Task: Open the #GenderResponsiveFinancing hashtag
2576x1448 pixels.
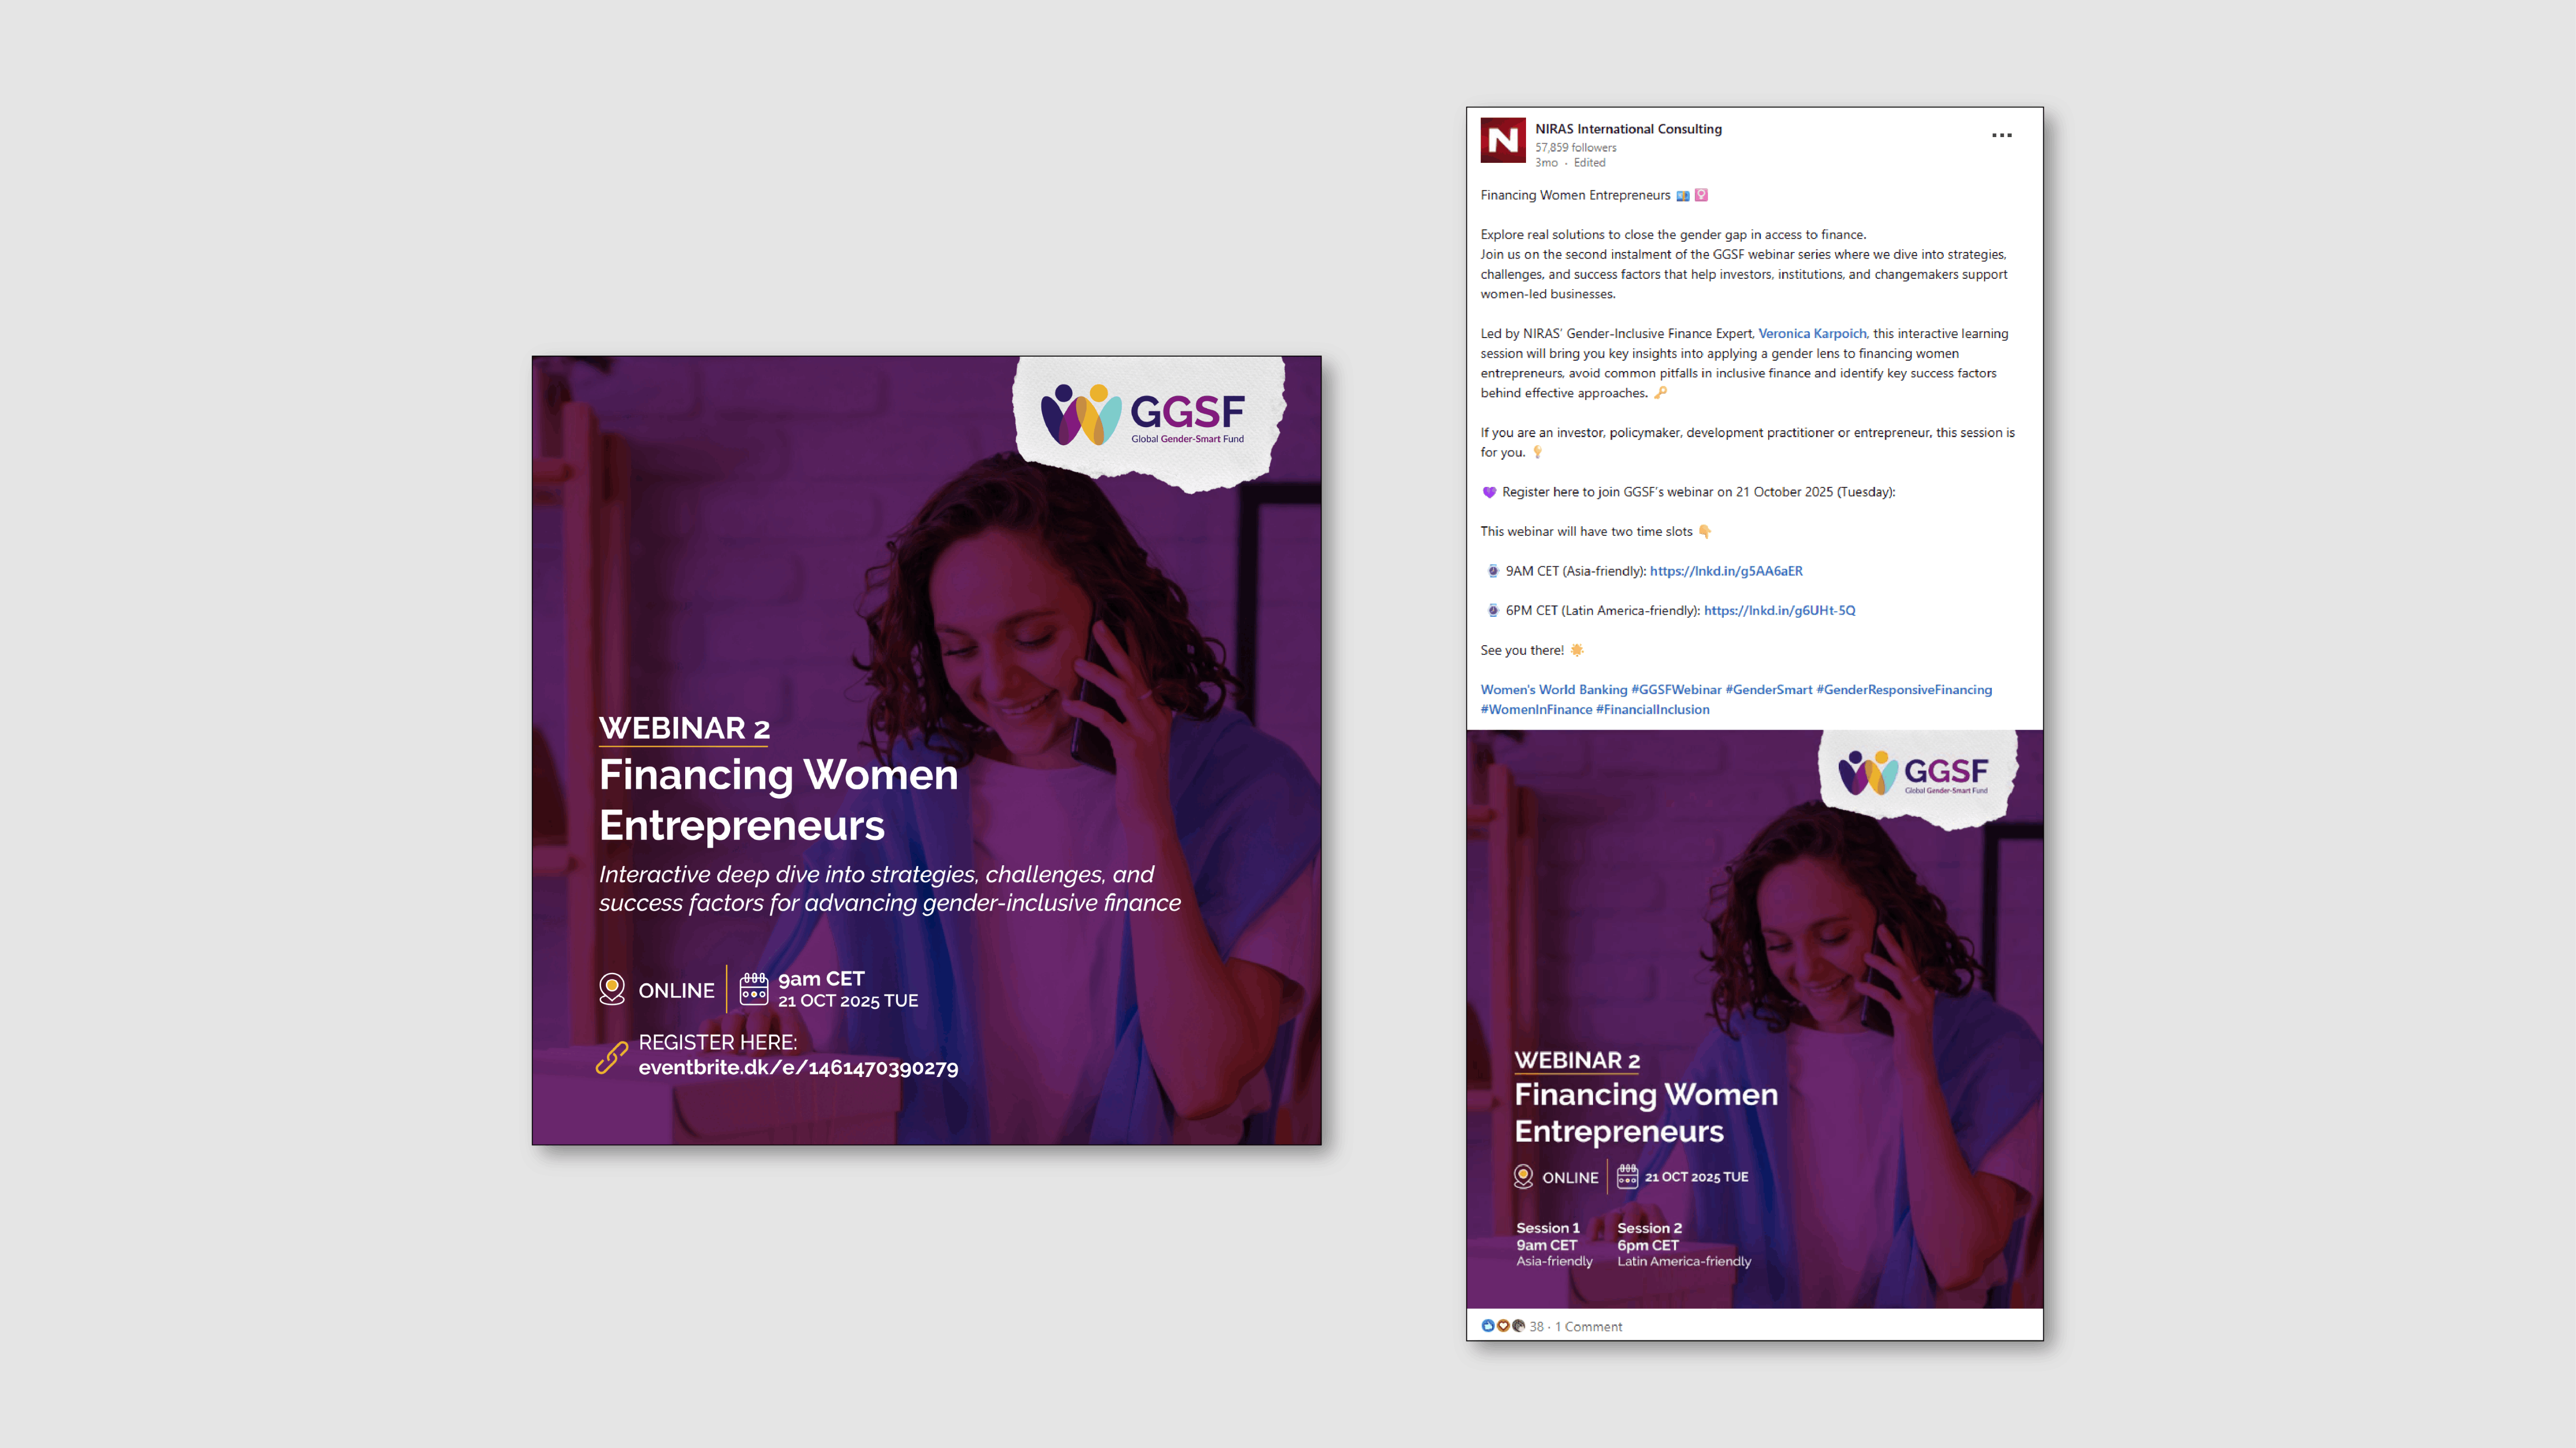Action: (x=1903, y=690)
